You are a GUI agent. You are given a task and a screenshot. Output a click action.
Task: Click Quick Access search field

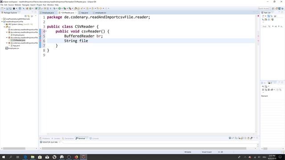(264, 8)
